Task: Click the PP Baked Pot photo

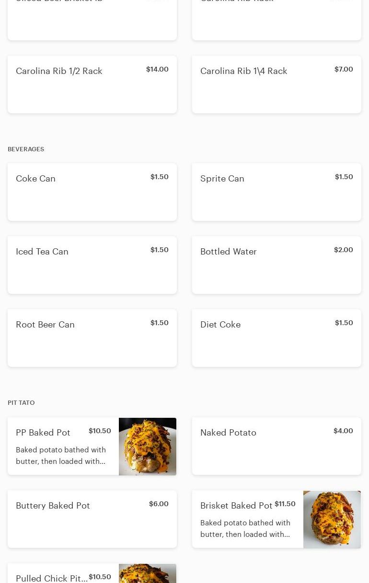Action: click(148, 447)
